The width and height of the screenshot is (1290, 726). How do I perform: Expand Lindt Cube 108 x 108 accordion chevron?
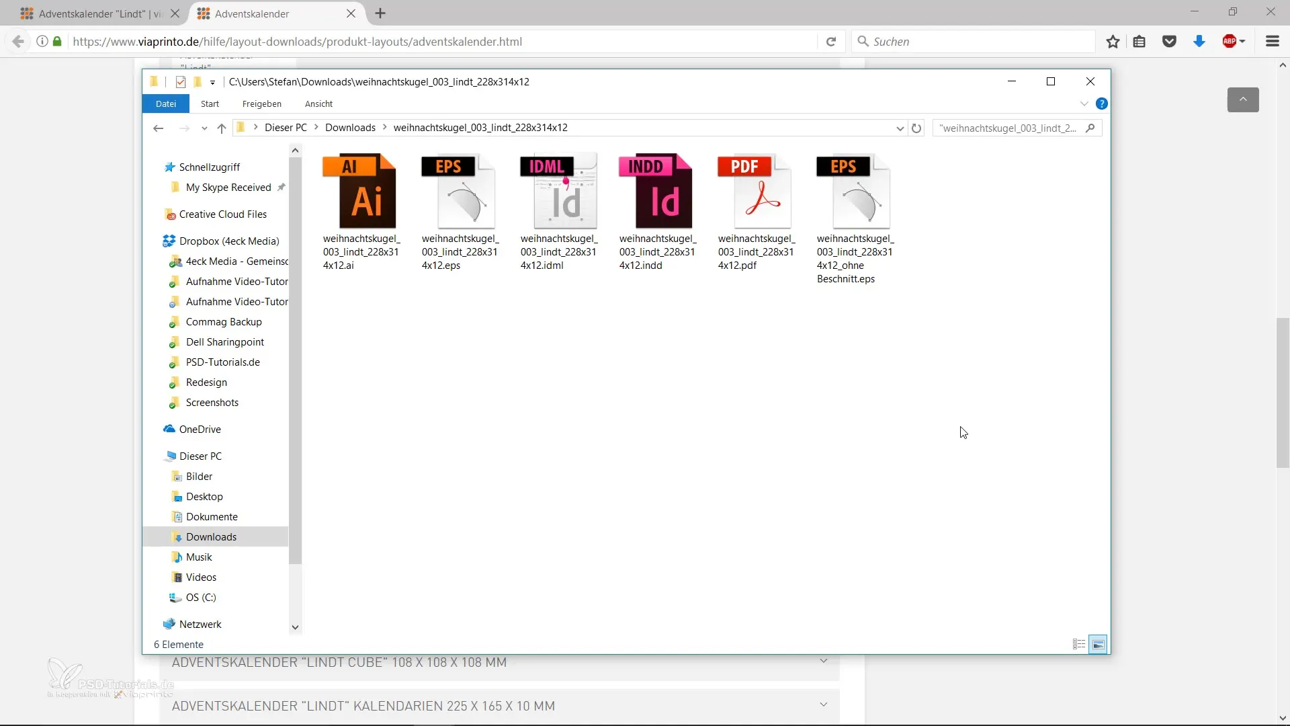pyautogui.click(x=823, y=661)
